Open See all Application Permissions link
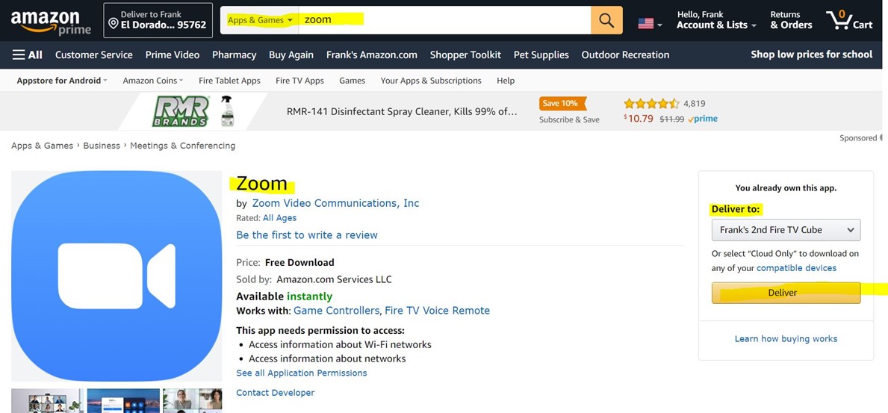The image size is (888, 413). coord(302,373)
